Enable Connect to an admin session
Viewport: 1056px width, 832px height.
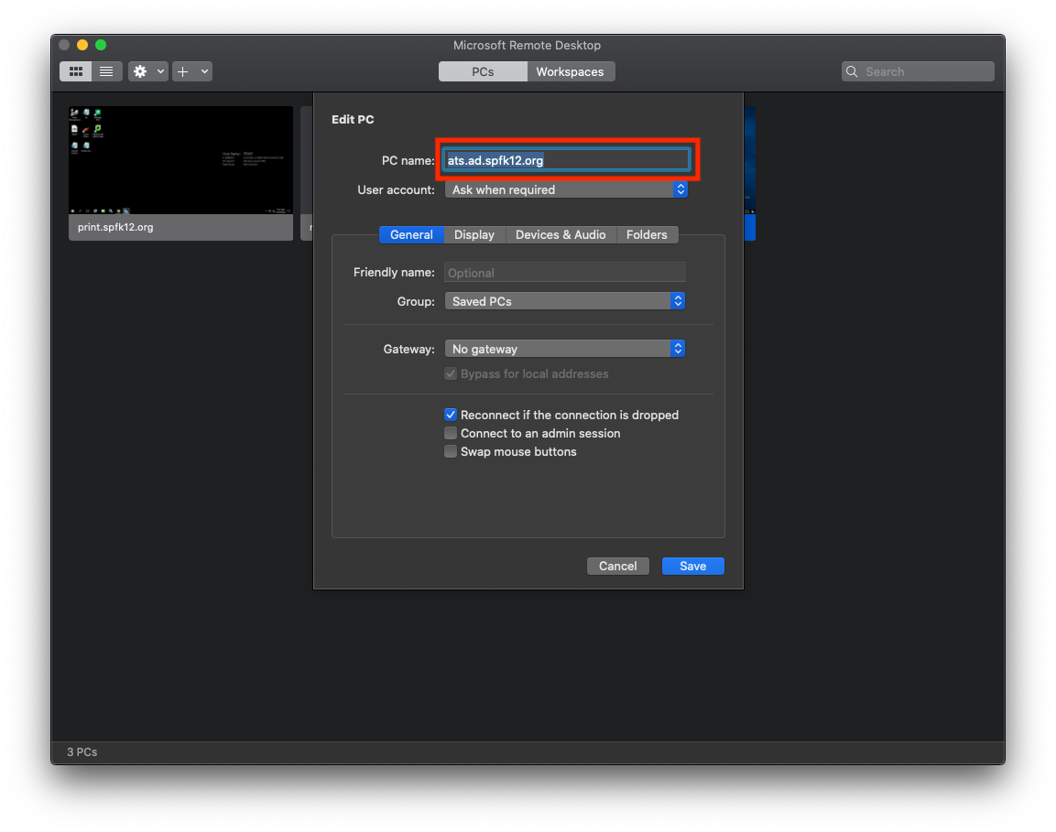451,433
